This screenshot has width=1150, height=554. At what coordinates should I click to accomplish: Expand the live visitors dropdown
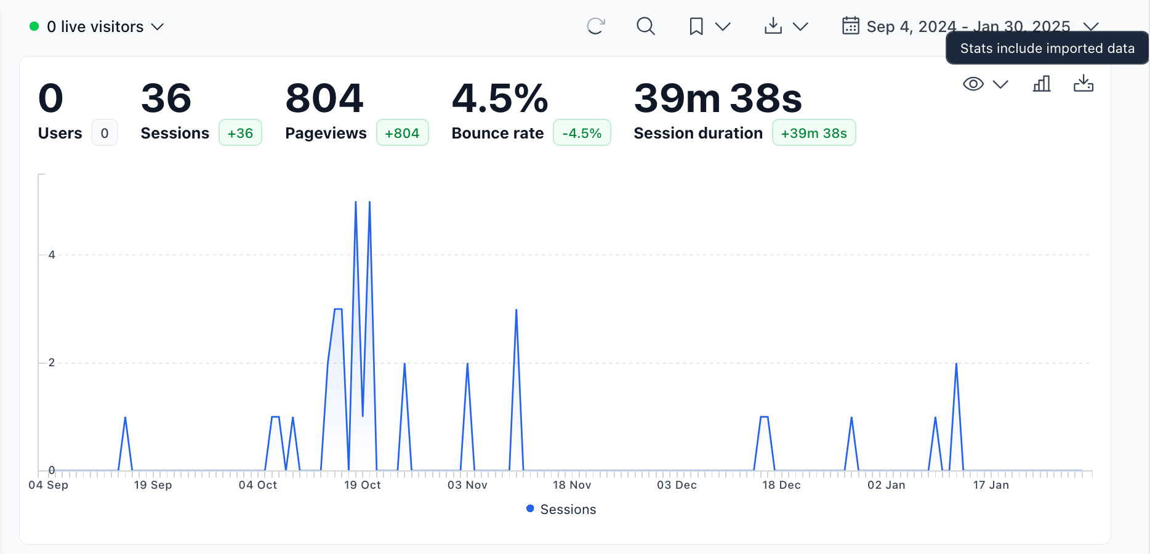click(158, 26)
